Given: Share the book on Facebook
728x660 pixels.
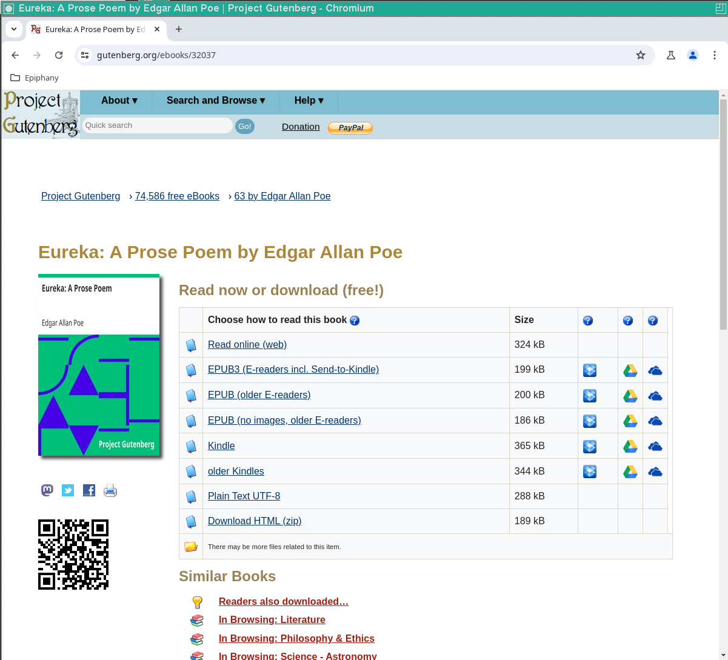Looking at the screenshot, I should point(89,490).
